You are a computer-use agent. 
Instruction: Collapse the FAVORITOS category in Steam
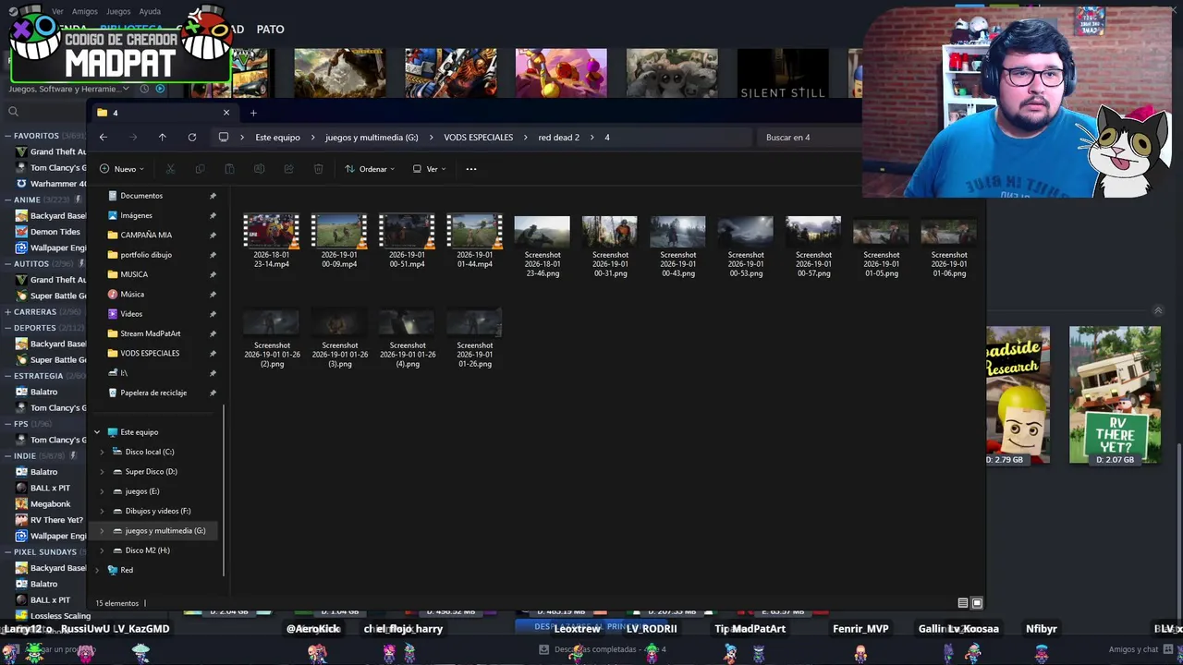(8, 136)
